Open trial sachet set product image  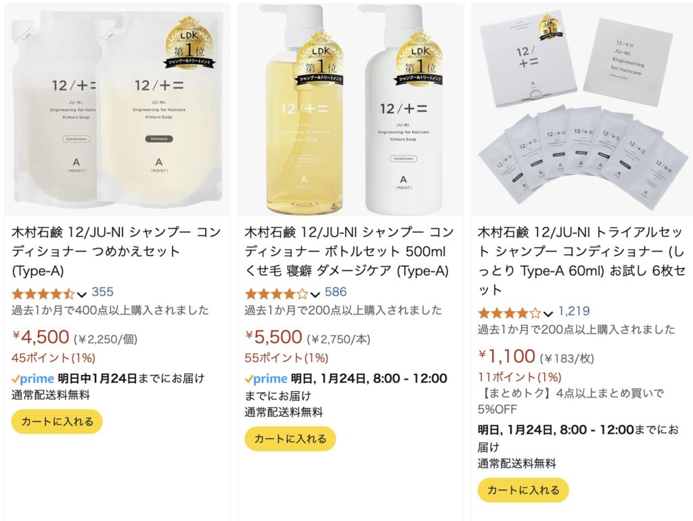point(581,110)
